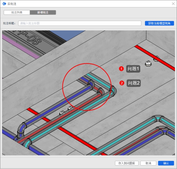Click the 存入到问题库 button
The width and height of the screenshot is (177, 169).
[x=127, y=163]
